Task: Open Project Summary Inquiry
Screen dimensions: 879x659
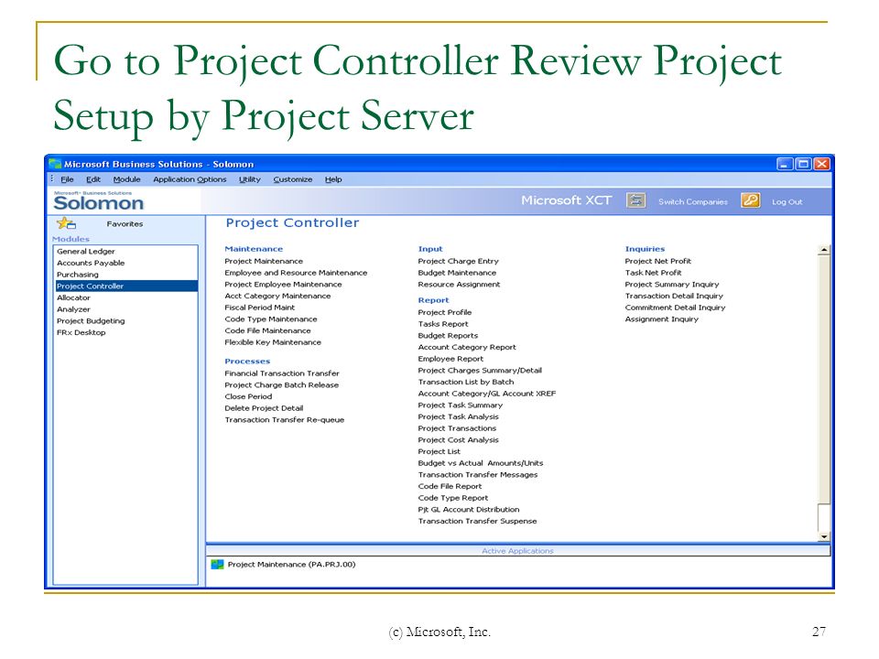Action: [x=671, y=284]
